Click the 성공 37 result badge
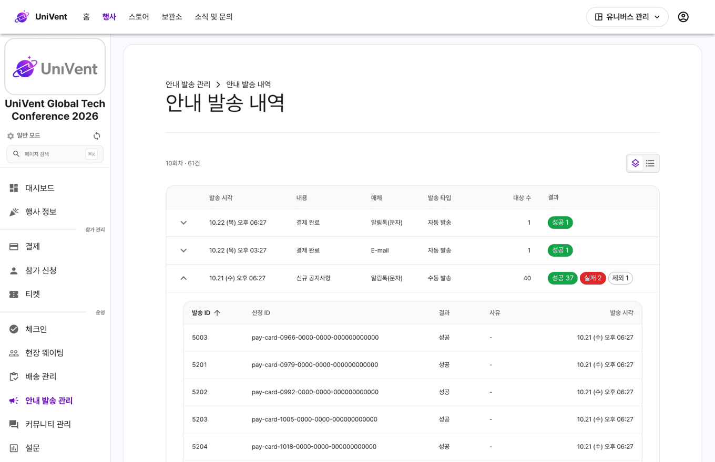 pyautogui.click(x=563, y=278)
